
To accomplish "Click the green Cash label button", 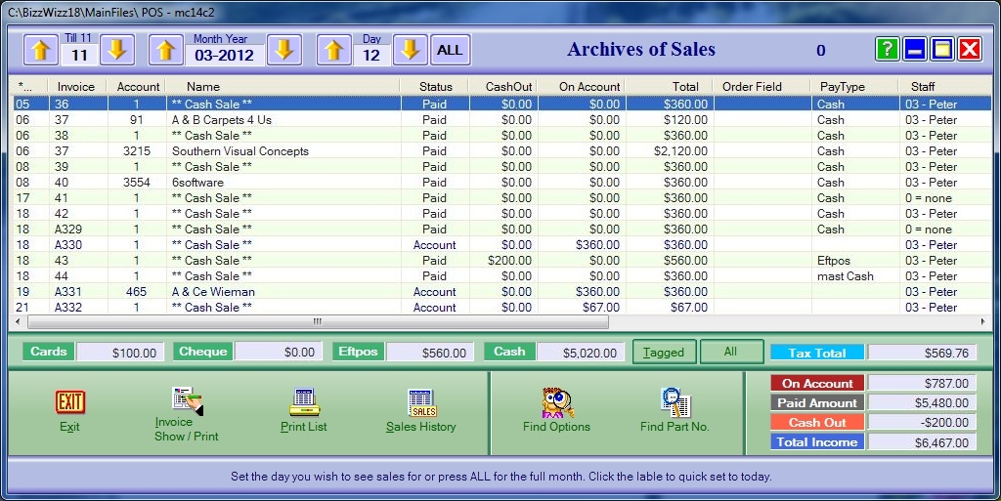I will pyautogui.click(x=509, y=352).
